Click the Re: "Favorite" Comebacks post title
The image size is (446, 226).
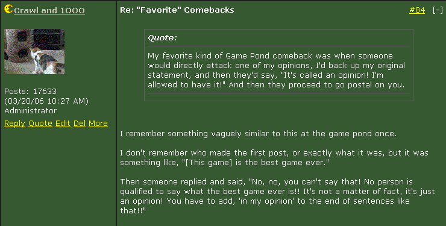click(177, 10)
